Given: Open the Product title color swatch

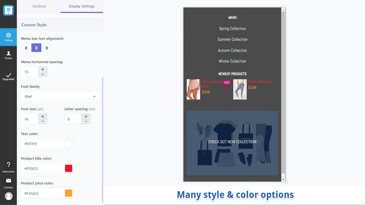Looking at the screenshot, I should (68, 168).
